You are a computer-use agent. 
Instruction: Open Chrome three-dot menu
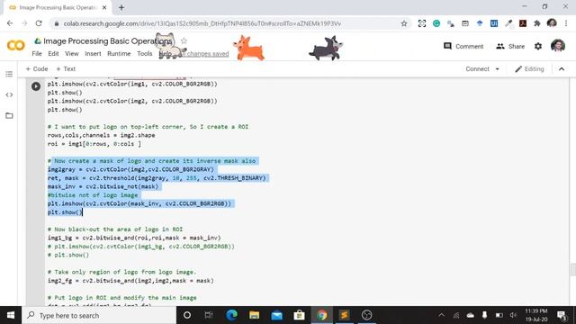click(x=566, y=23)
